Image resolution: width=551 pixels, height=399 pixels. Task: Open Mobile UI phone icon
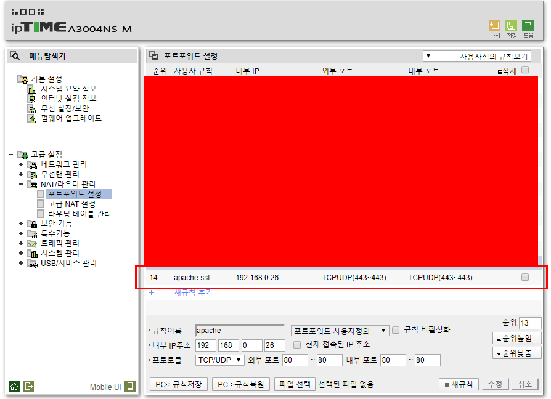pyautogui.click(x=130, y=386)
